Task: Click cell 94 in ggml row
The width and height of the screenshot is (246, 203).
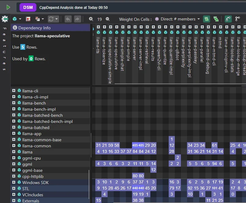Action: pyautogui.click(x=215, y=164)
